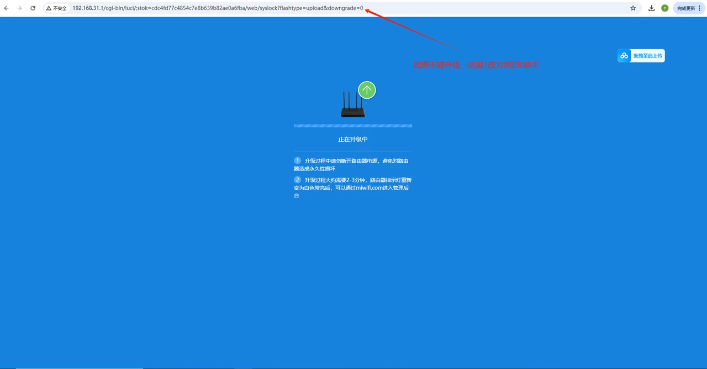Click the green upward arrow badge

click(x=367, y=90)
